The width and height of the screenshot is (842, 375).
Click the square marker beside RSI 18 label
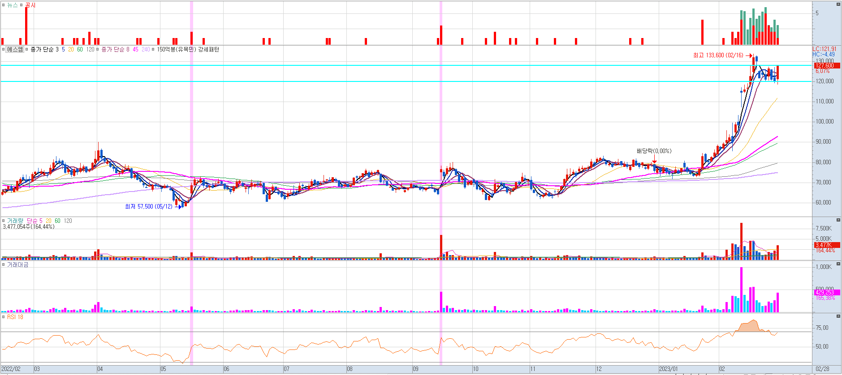[3, 317]
